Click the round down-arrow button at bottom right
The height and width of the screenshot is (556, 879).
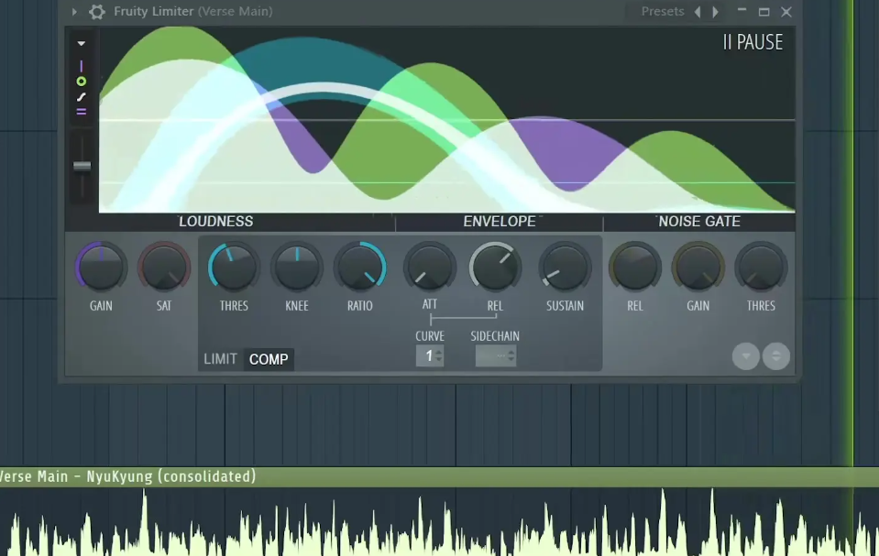click(x=745, y=356)
